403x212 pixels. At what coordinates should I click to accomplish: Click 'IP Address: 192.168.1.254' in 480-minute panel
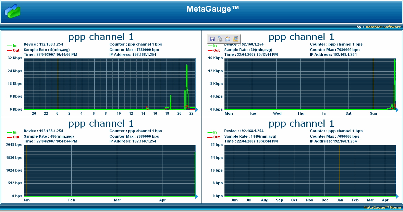(x=133, y=141)
